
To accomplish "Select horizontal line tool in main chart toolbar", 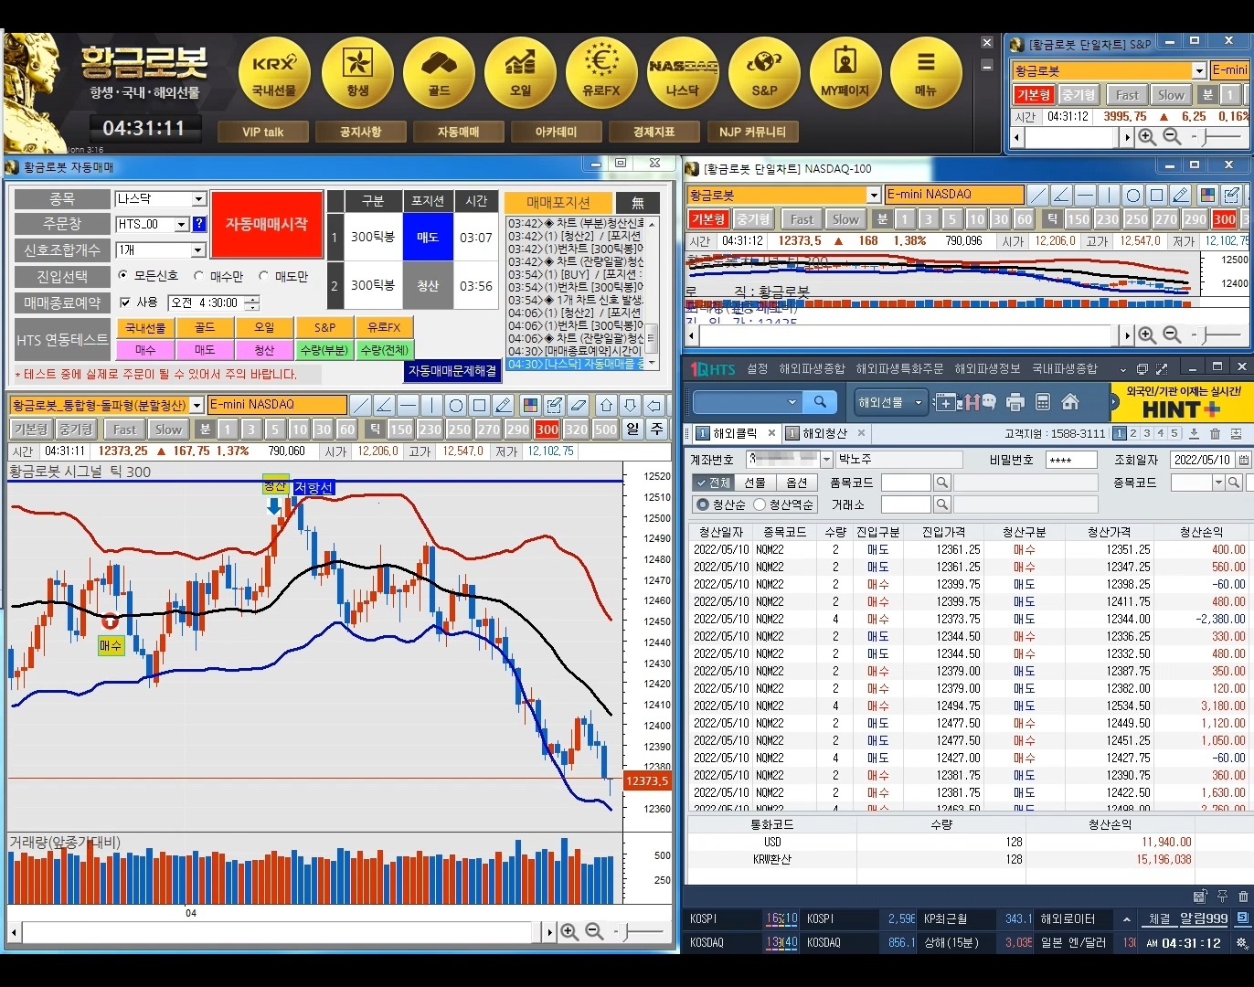I will [x=409, y=405].
